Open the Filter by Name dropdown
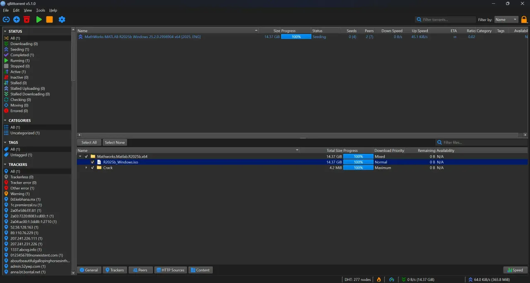530x283 pixels. [506, 19]
